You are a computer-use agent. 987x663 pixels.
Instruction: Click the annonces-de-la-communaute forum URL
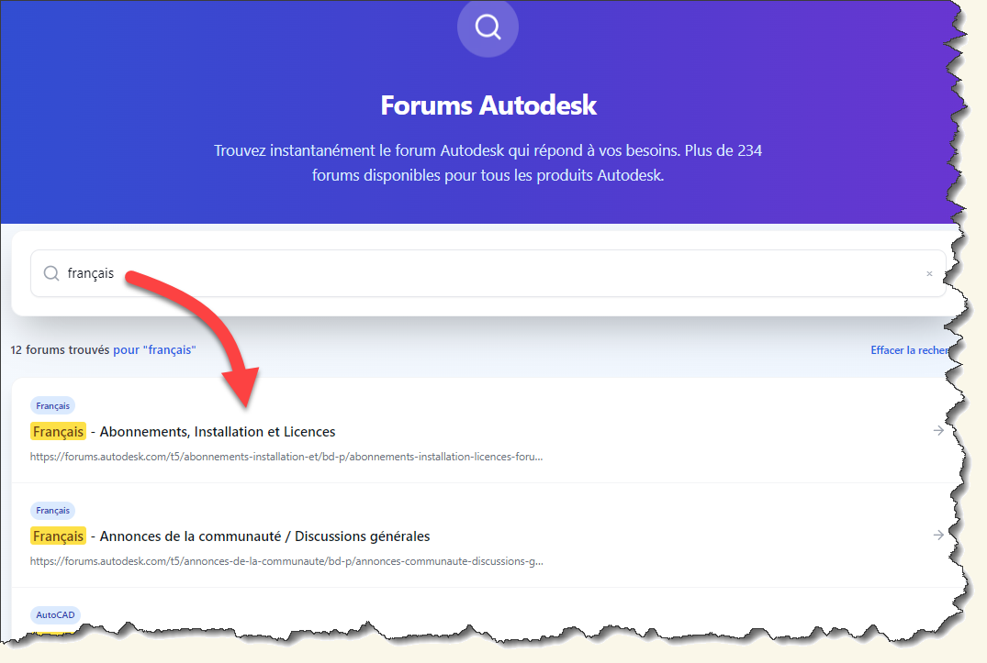pyautogui.click(x=286, y=561)
